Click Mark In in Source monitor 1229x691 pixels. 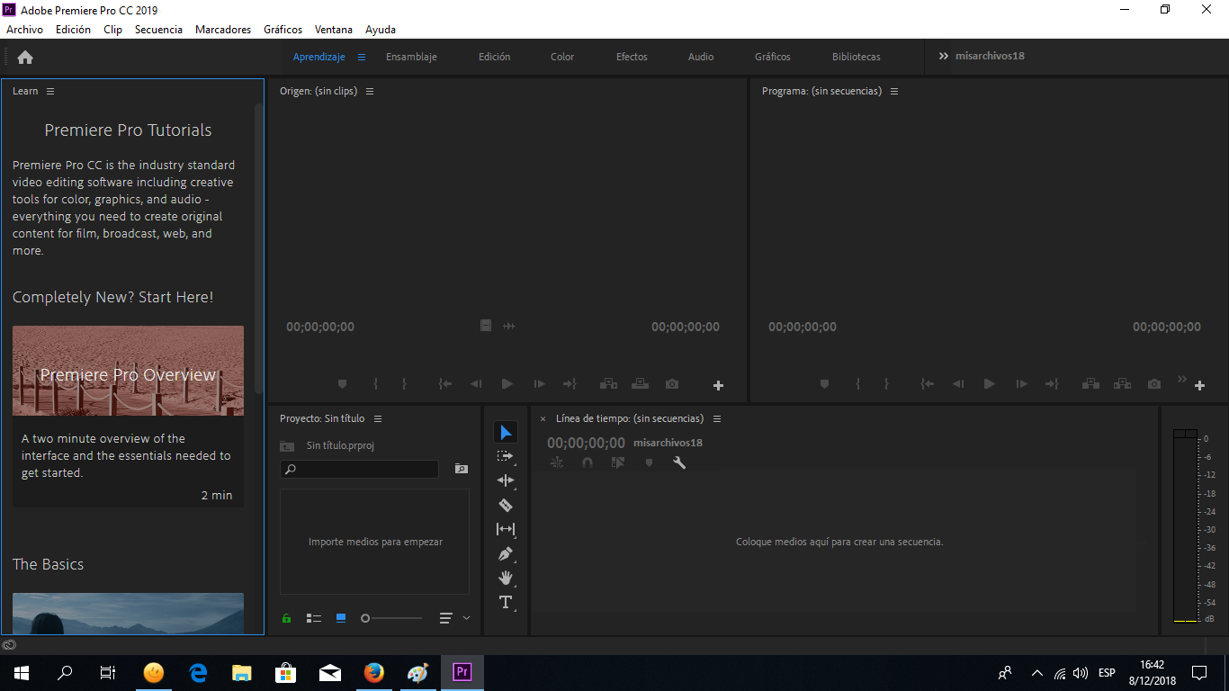(x=375, y=384)
